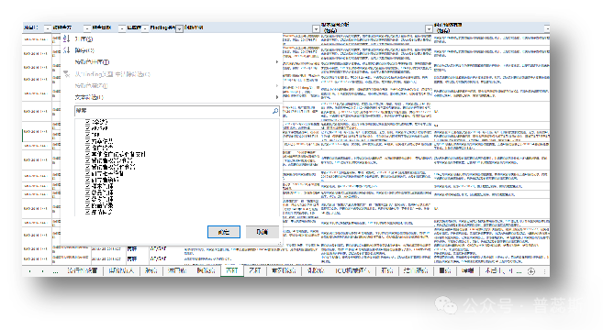This screenshot has width=603, height=330.
Task: Cancel the filter with the 取消 button
Action: (x=262, y=232)
